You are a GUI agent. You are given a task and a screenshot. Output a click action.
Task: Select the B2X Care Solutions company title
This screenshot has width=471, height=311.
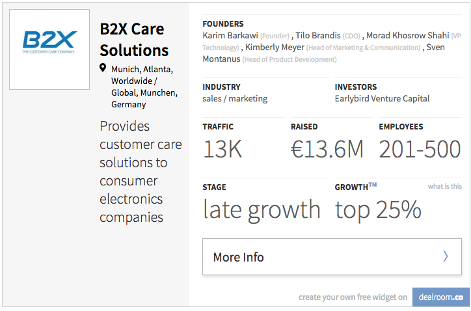tap(134, 40)
